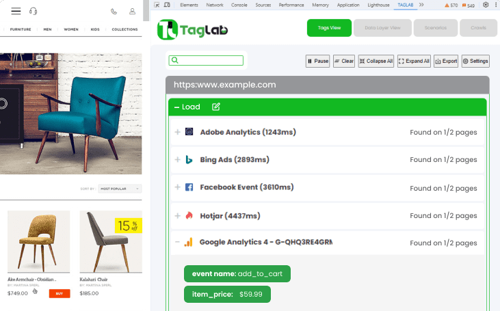Expand the Facebook Event row
The width and height of the screenshot is (500, 311).
pyautogui.click(x=178, y=187)
